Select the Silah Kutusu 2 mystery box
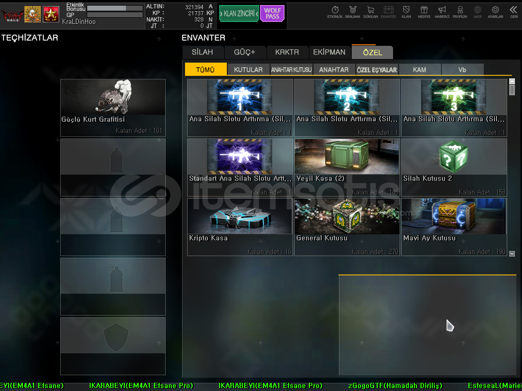Viewport: 522px width, 391px height. click(x=454, y=167)
